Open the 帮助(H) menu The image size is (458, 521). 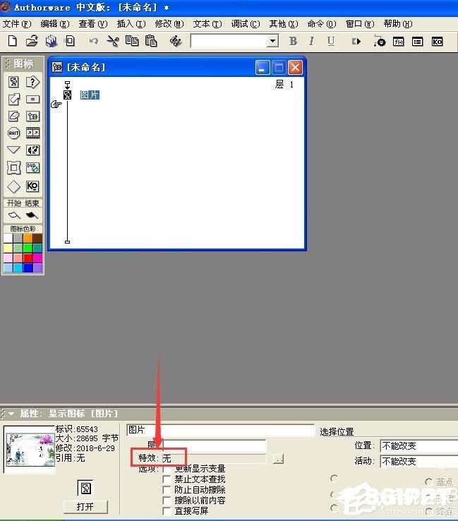pos(398,24)
